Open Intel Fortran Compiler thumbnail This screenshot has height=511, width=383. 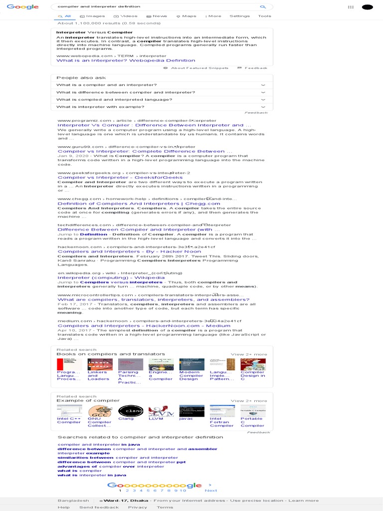point(222,411)
